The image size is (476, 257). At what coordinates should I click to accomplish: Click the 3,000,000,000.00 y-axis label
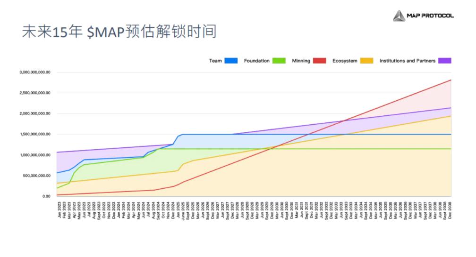(35, 72)
